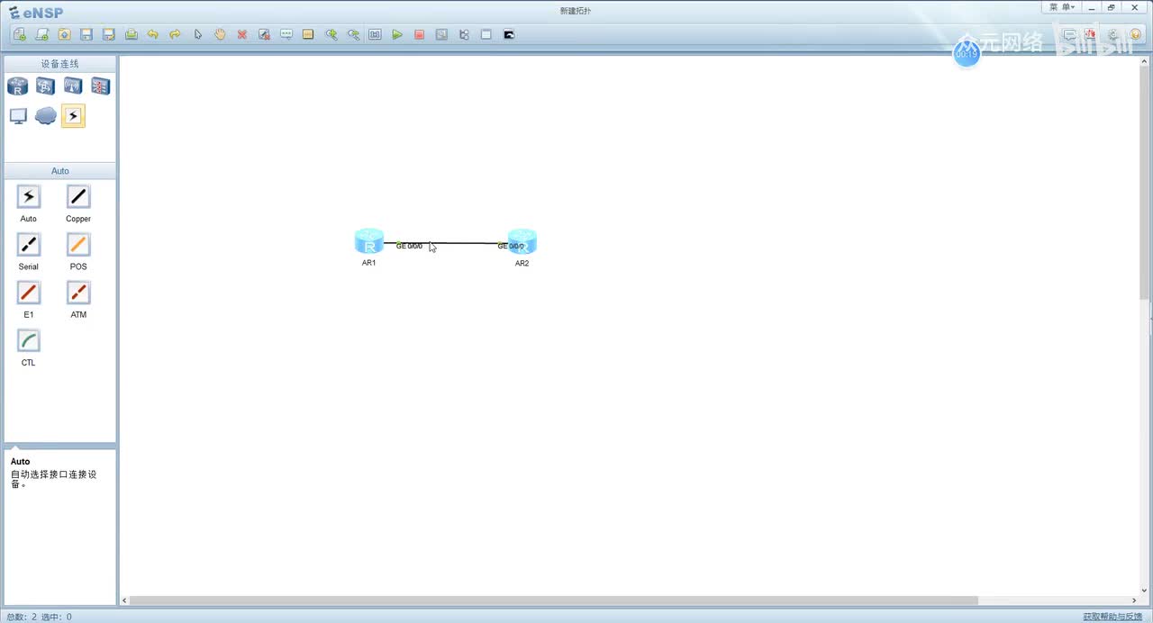The image size is (1153, 623).
Task: Undo the last action
Action: click(153, 34)
